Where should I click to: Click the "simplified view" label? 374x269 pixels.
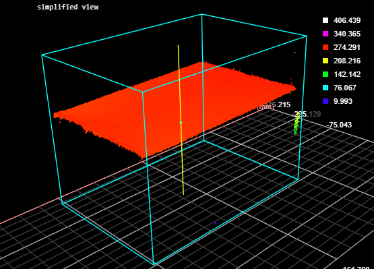tap(68, 7)
